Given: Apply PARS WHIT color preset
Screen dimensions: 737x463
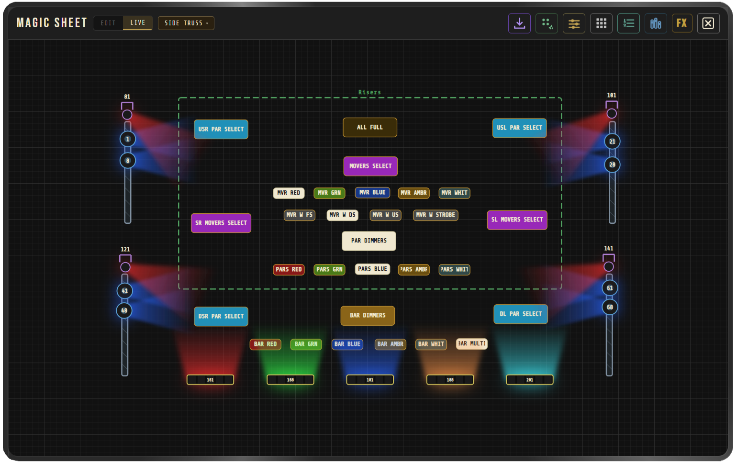Looking at the screenshot, I should coord(454,269).
